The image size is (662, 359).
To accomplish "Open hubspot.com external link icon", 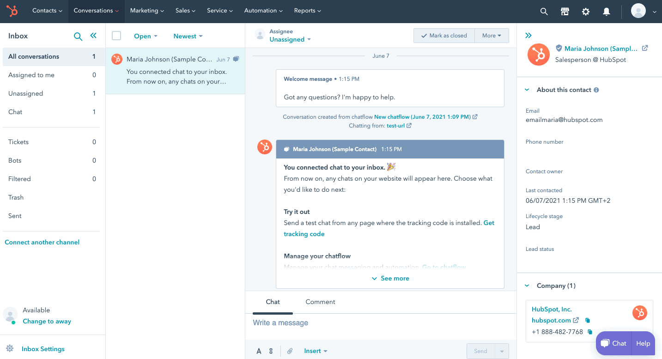I will (576, 320).
